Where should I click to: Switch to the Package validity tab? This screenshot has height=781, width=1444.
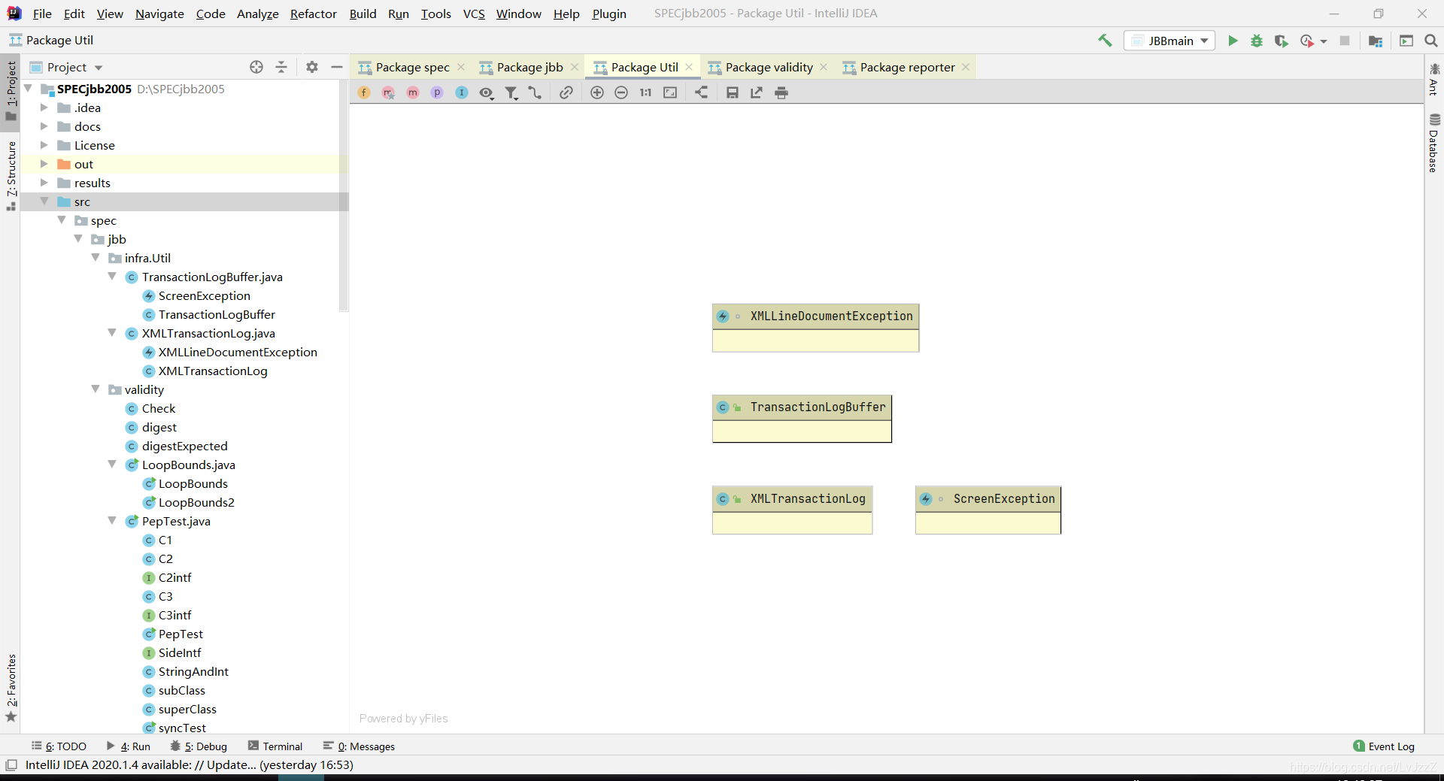point(769,67)
